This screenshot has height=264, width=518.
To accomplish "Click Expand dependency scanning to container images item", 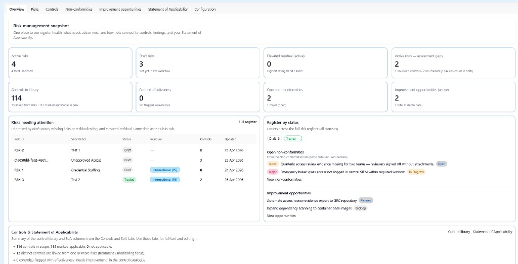I will pyautogui.click(x=309, y=208).
